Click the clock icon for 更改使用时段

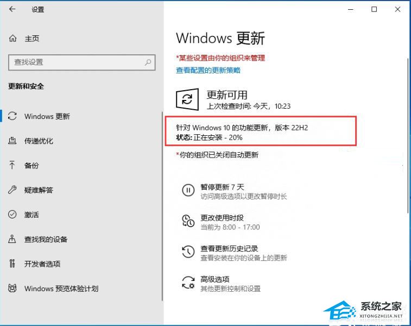(x=188, y=221)
